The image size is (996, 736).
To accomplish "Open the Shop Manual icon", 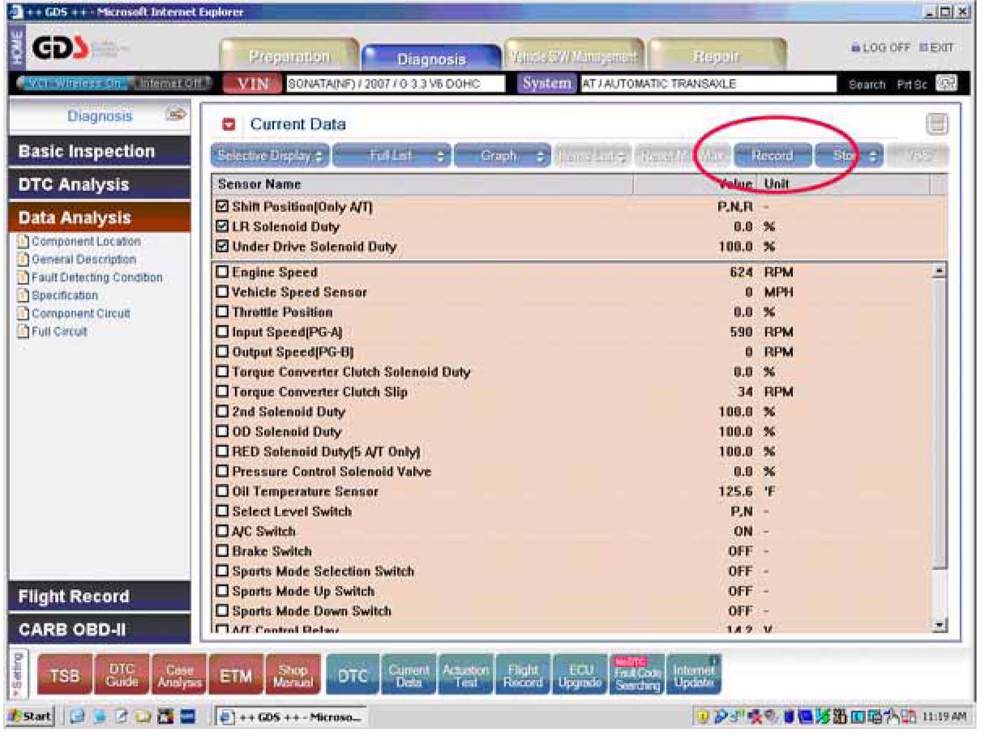I will [293, 675].
